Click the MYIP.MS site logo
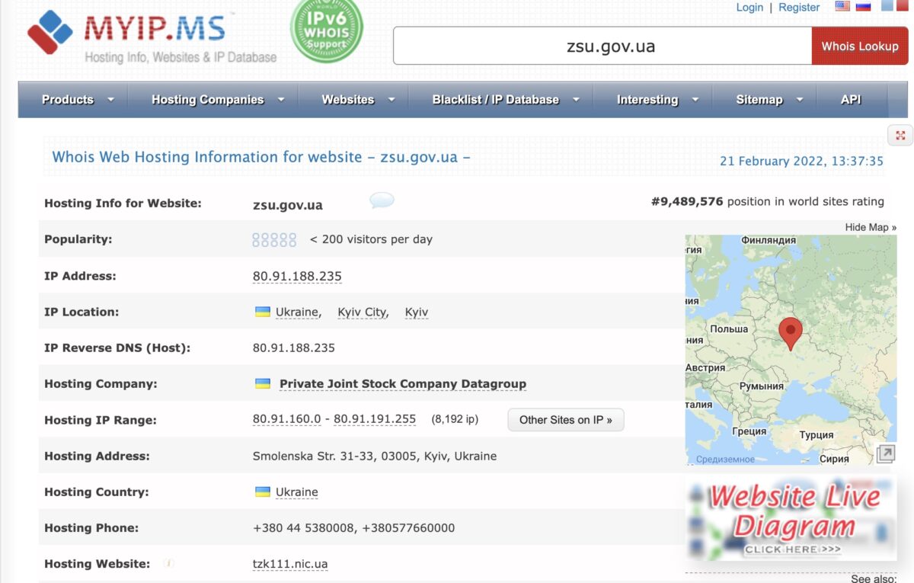Viewport: 914px width, 583px height. click(x=152, y=36)
